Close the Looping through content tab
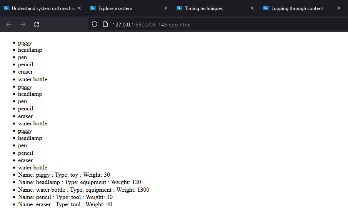 click(339, 8)
